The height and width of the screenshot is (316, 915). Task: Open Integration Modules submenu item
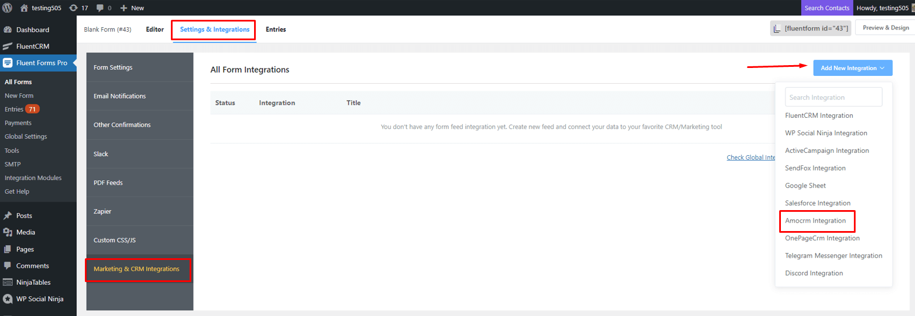pyautogui.click(x=33, y=178)
